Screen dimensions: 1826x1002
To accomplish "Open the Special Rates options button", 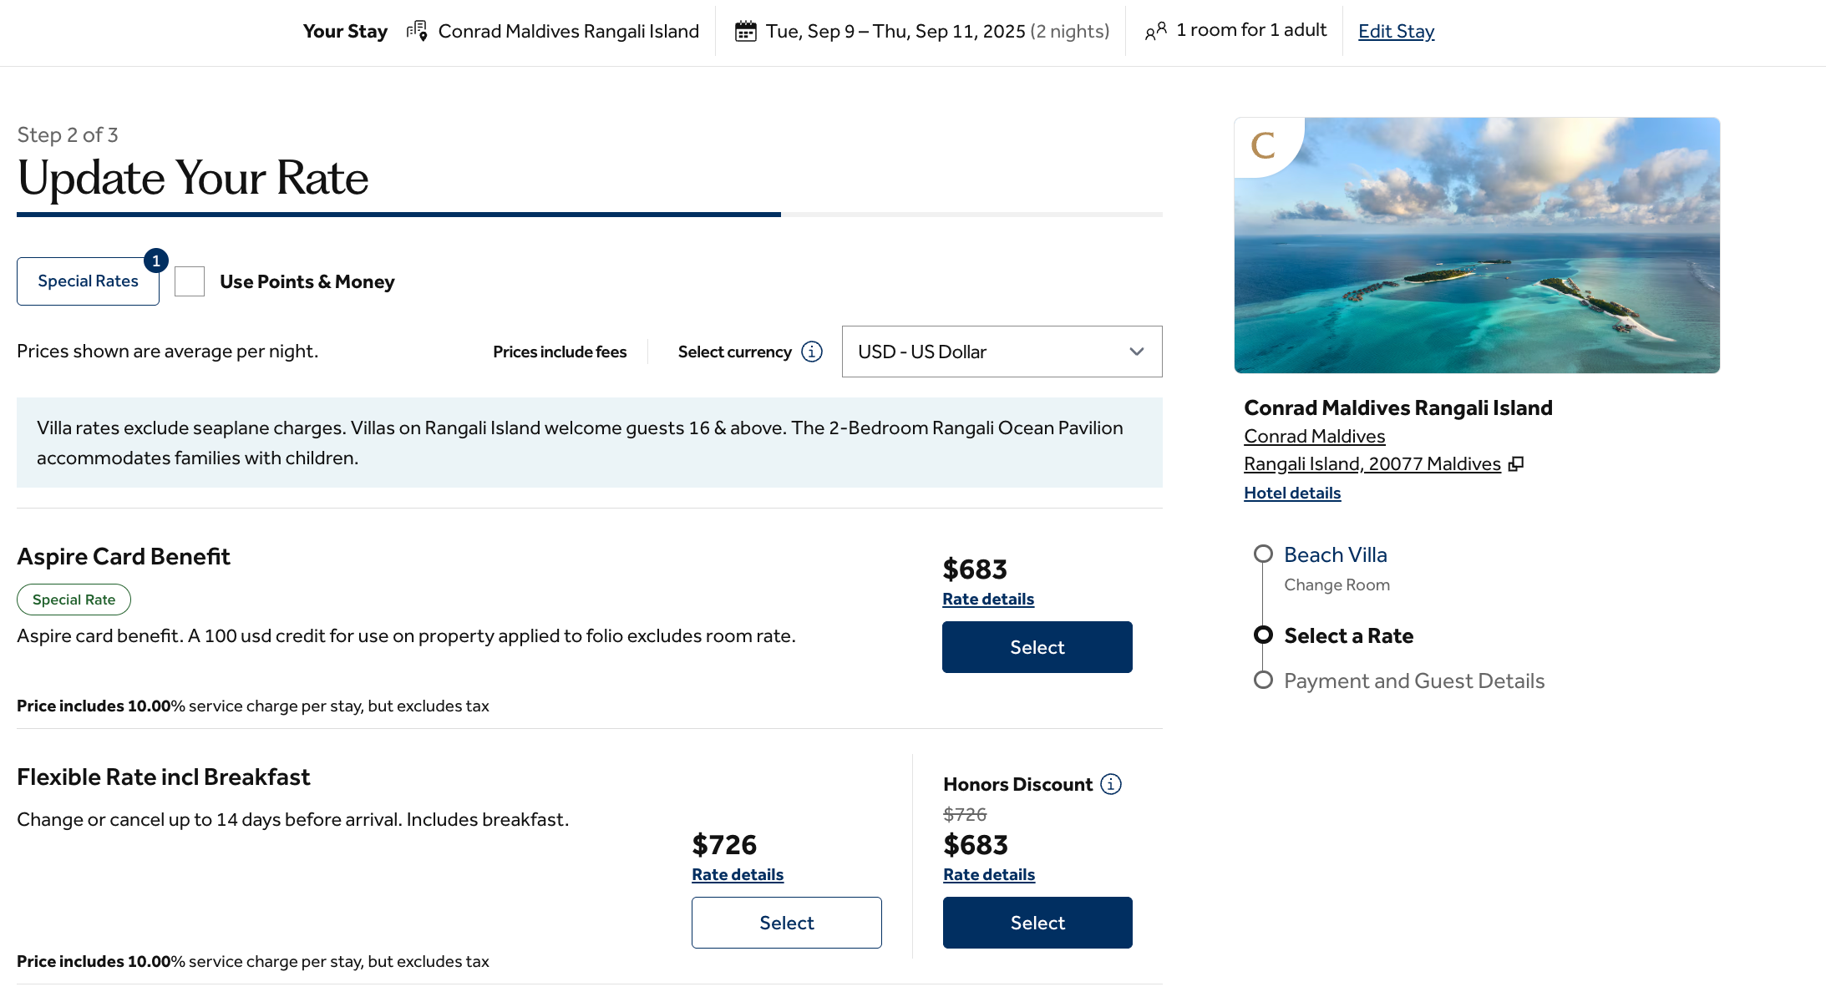I will click(x=88, y=281).
